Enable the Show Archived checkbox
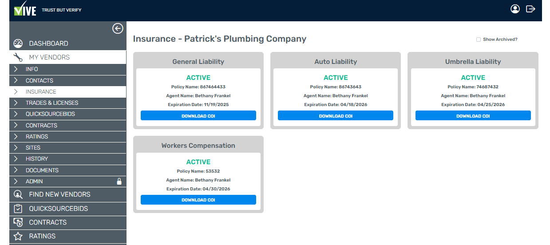The width and height of the screenshot is (550, 245). pos(479,40)
